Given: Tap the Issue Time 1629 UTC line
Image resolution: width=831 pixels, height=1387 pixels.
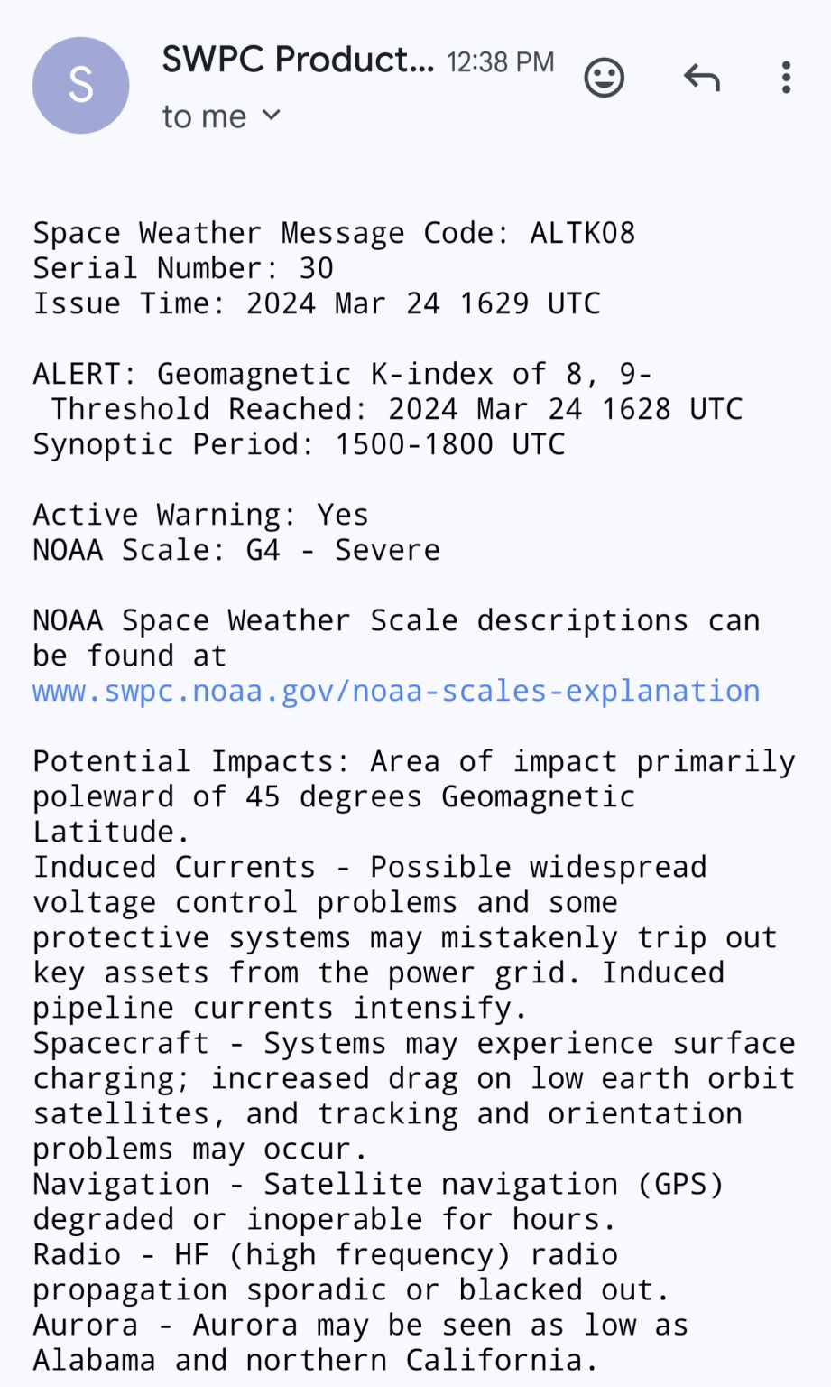Looking at the screenshot, I should click(x=317, y=303).
